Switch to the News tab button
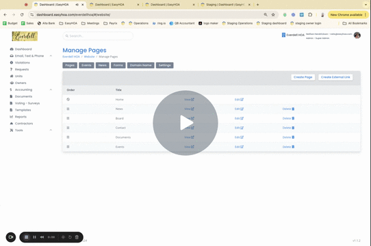Screen dimensions: 371x246 click(103, 65)
